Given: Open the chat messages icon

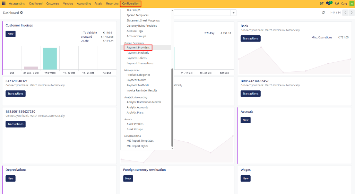Looking at the screenshot, I should [x=329, y=3].
